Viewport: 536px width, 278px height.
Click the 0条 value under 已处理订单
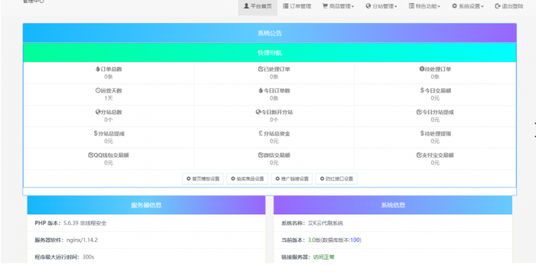(274, 77)
